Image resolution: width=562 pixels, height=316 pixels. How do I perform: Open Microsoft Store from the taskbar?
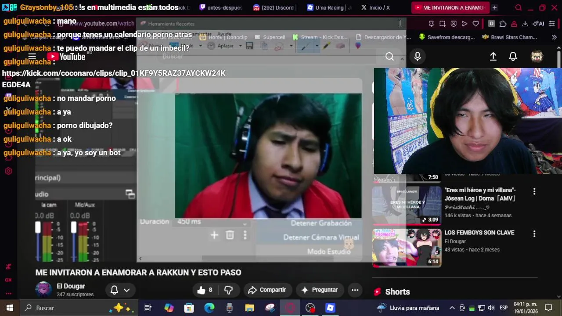(x=189, y=308)
